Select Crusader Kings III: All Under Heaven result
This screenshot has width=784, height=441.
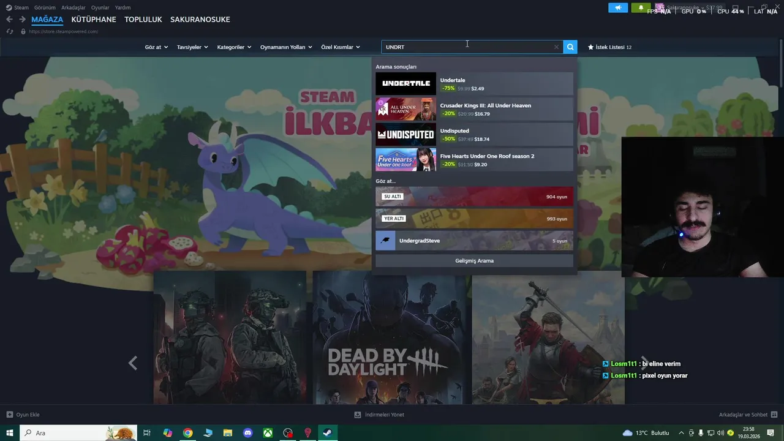tap(474, 109)
